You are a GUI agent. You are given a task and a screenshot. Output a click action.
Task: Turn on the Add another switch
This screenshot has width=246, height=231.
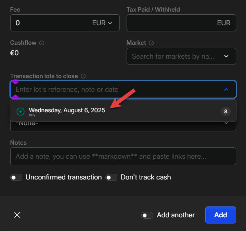147,215
